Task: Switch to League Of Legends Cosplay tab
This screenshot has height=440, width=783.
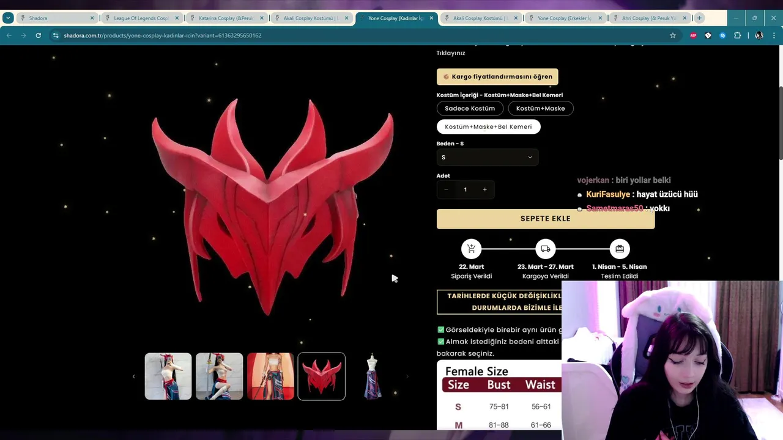Action: (141, 18)
